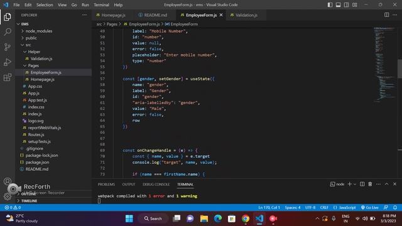
Task: Collapse the src folder
Action: (x=23, y=45)
